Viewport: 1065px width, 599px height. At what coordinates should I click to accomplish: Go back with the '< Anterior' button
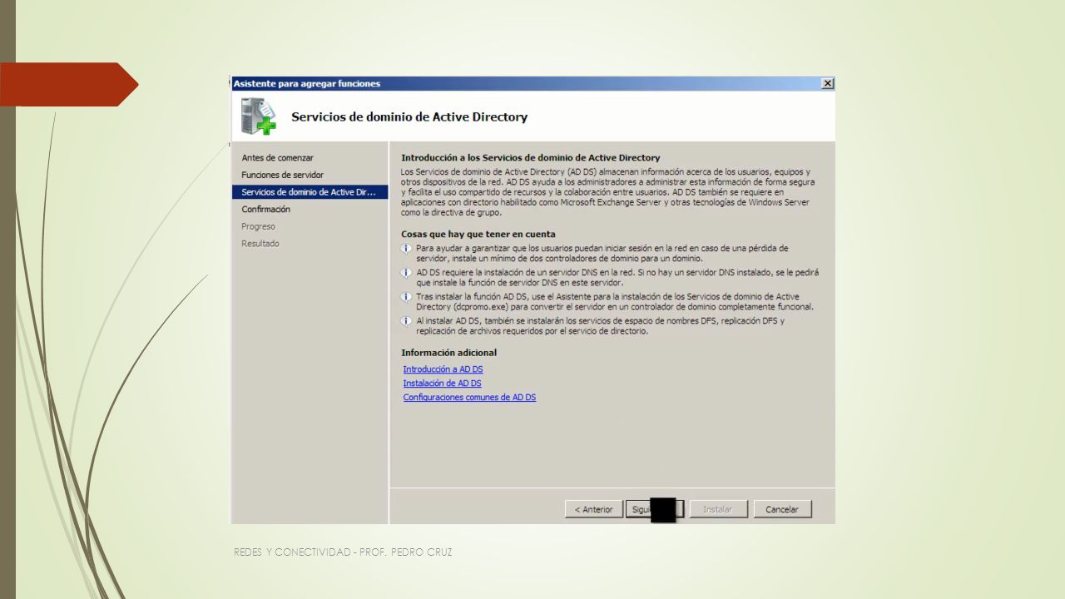click(x=593, y=509)
